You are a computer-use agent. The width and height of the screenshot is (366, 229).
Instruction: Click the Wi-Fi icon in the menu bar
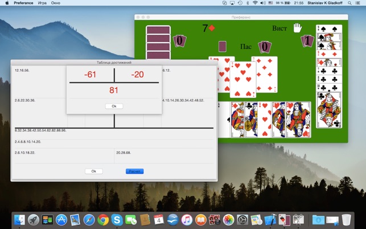(x=255, y=3)
